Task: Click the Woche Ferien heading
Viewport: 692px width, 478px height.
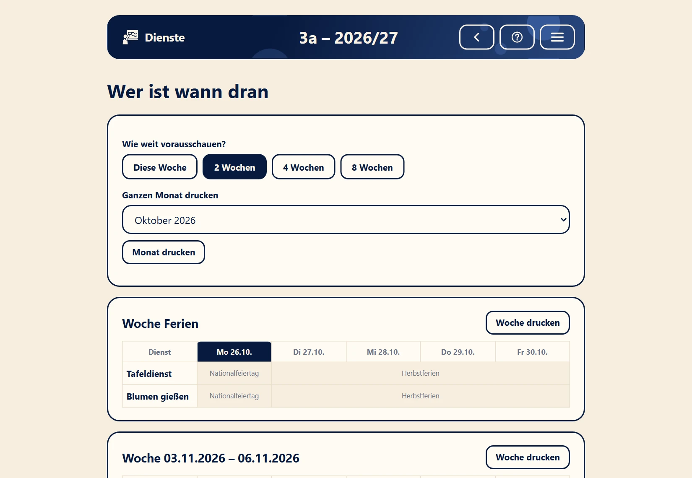Action: (x=160, y=324)
